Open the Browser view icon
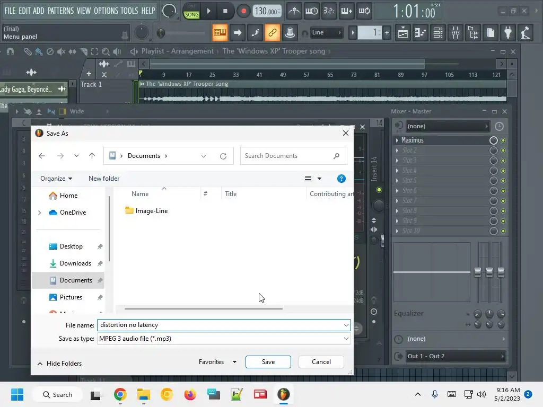543x407 pixels. pos(473,33)
